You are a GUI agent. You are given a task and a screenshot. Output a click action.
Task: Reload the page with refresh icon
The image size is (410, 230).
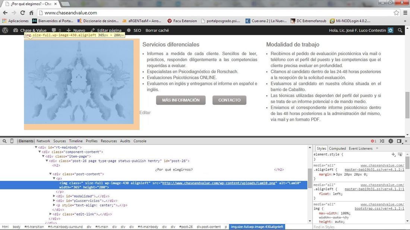[x=22, y=13]
